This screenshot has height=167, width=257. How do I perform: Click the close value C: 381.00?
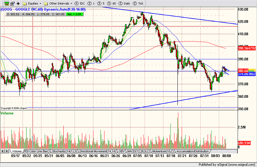tap(58, 14)
